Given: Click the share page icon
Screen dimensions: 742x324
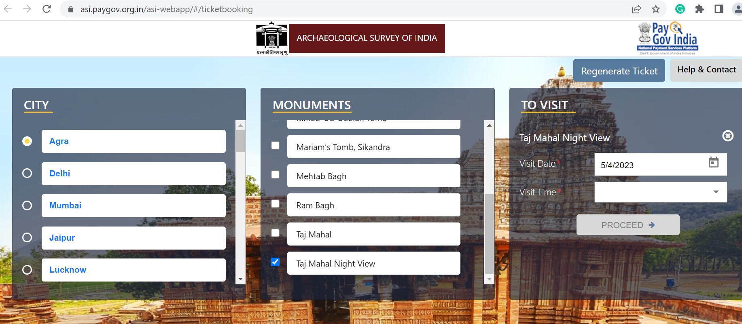Looking at the screenshot, I should point(636,9).
